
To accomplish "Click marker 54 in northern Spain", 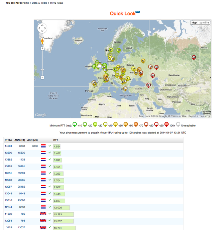I will (x=94, y=83).
